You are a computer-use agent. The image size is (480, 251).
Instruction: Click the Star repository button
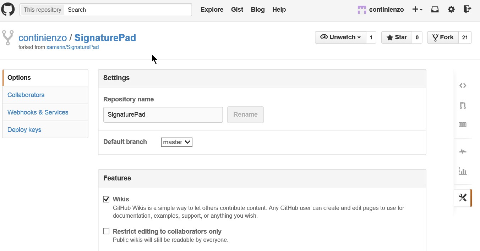[397, 37]
